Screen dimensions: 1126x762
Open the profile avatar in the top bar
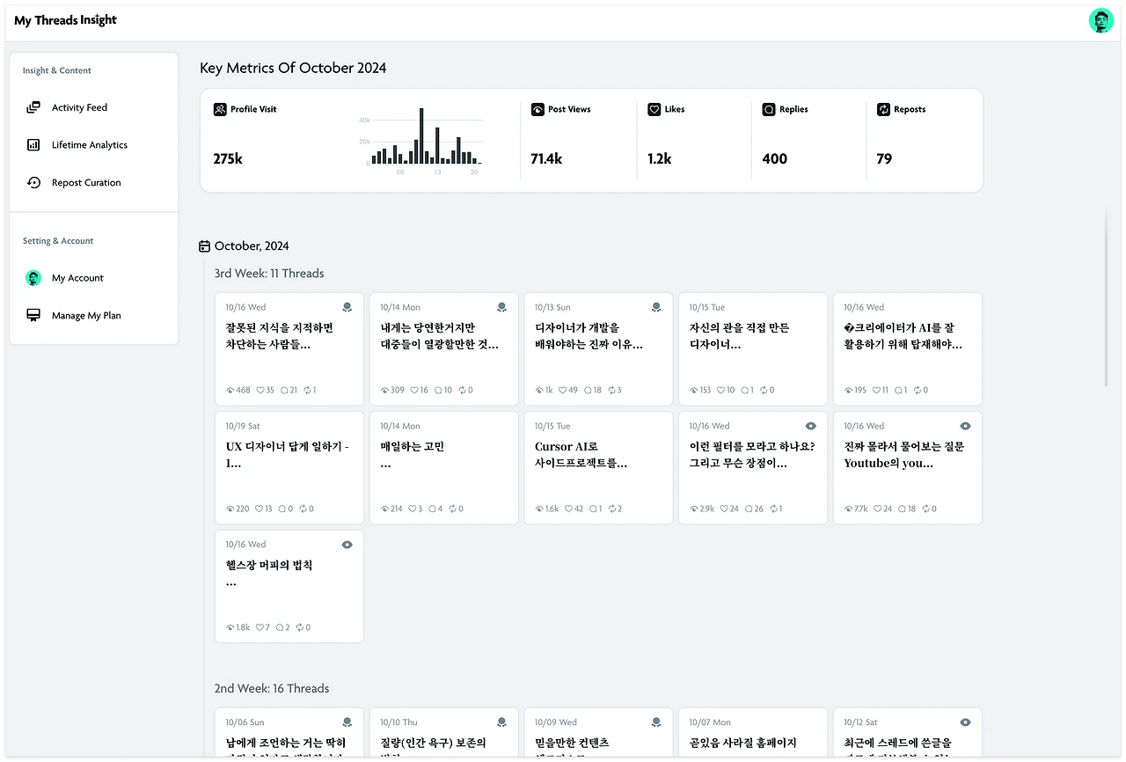tap(1101, 21)
